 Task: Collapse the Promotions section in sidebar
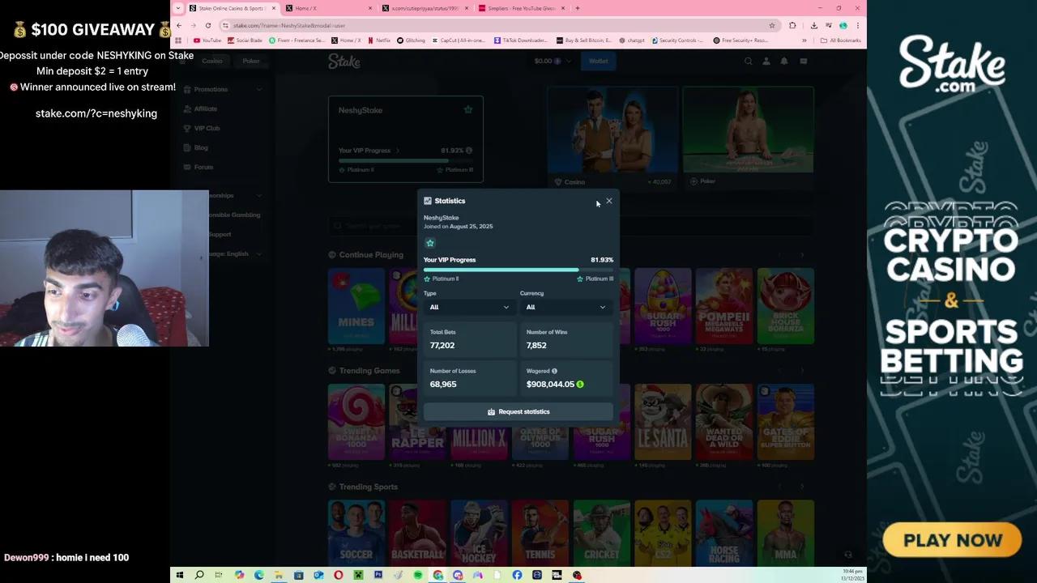(258, 89)
